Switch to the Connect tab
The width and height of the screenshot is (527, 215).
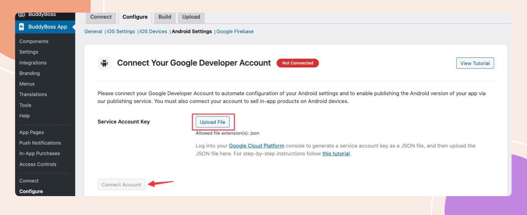click(101, 17)
